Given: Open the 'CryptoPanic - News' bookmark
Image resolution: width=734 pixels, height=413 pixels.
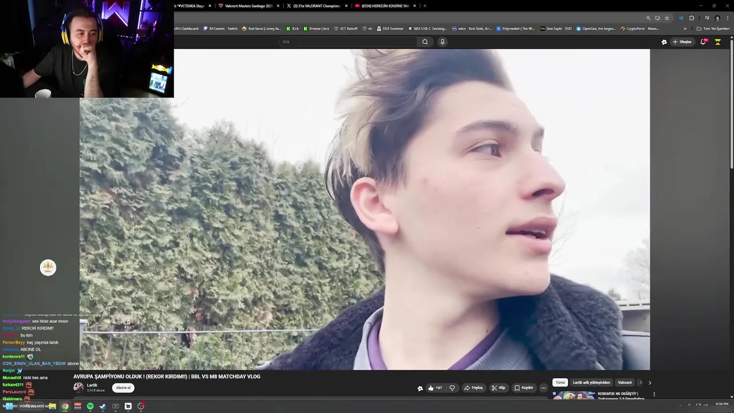Looking at the screenshot, I should point(639,29).
